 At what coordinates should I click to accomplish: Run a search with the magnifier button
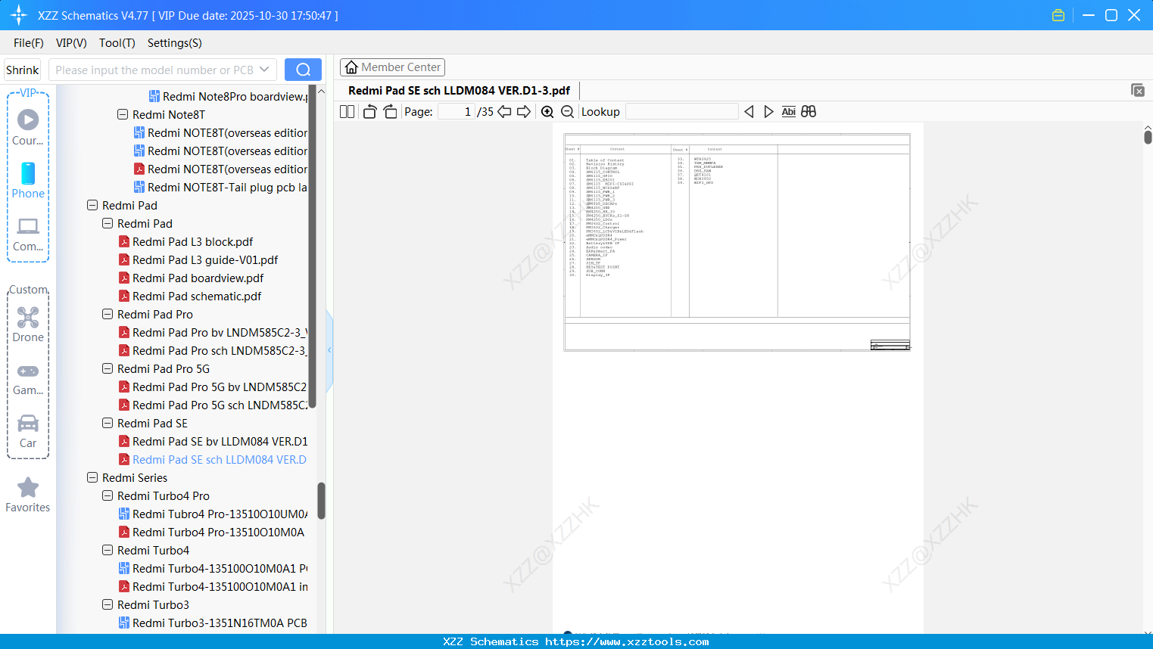(302, 69)
